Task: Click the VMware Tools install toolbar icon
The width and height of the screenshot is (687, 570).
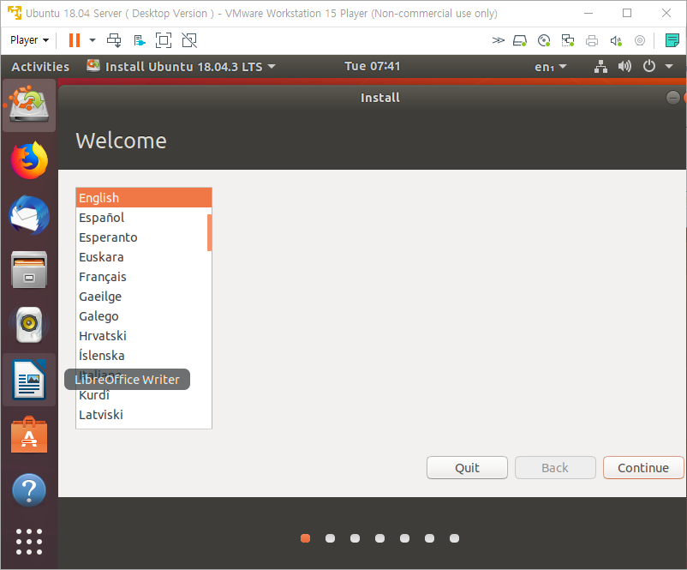Action: click(140, 41)
